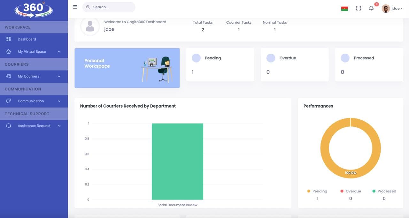Click the My Virtual Space home icon
This screenshot has width=409, height=218.
click(x=9, y=52)
